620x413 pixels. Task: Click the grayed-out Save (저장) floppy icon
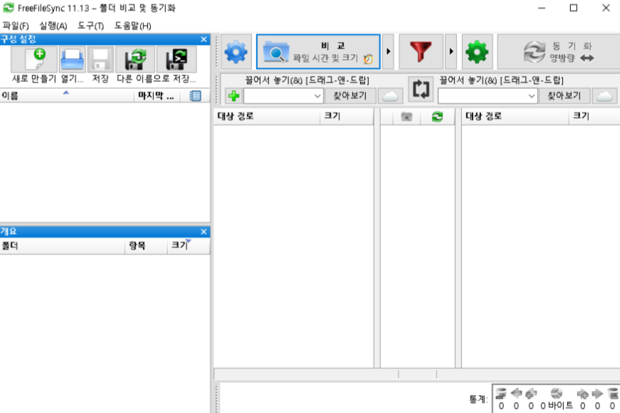(x=100, y=60)
